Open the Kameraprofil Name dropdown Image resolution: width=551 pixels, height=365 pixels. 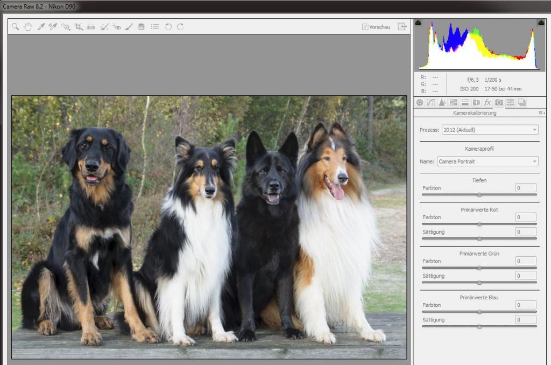coord(488,162)
